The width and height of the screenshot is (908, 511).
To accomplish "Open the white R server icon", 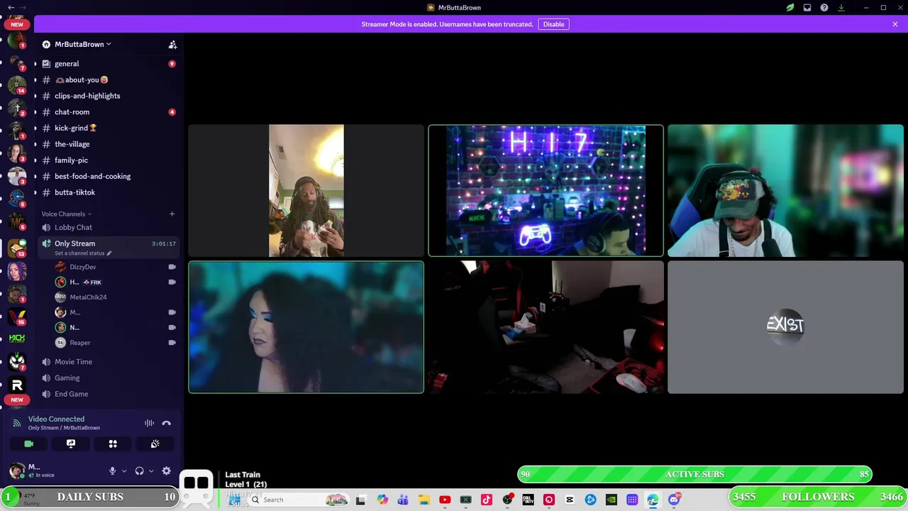I will [17, 385].
